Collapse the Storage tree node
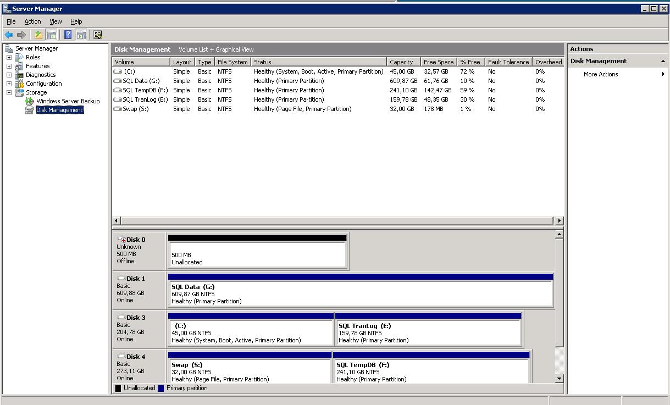 [9, 92]
